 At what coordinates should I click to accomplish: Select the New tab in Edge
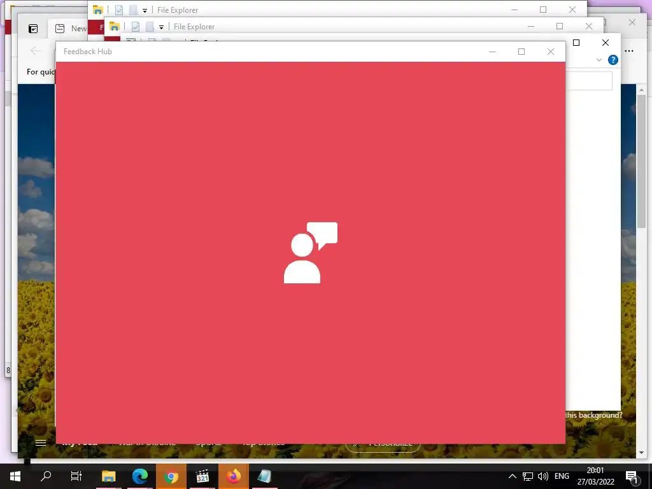(x=71, y=28)
